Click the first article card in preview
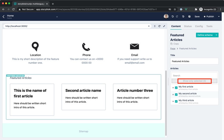The image size is (224, 140). (32, 100)
